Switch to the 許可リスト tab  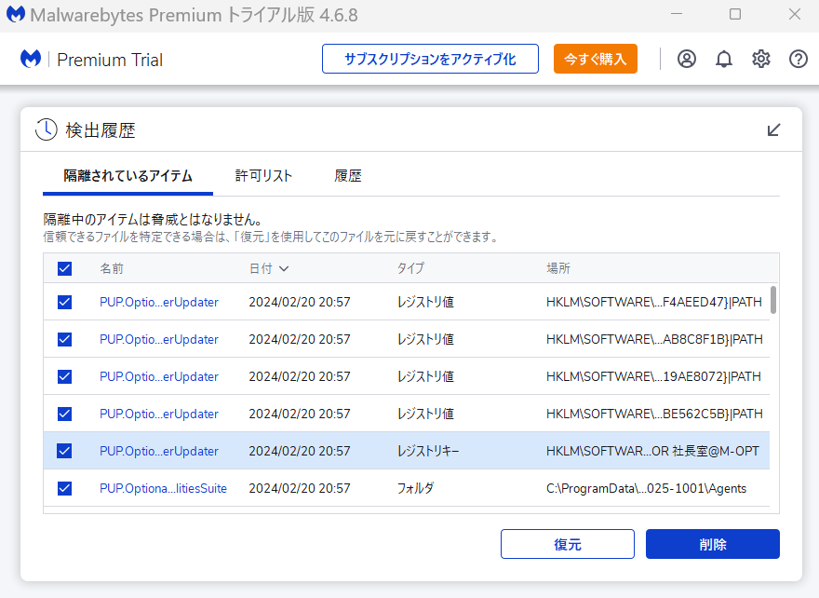(x=263, y=176)
